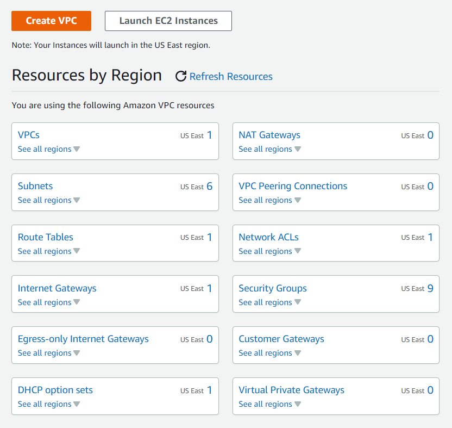The image size is (452, 428).
Task: Open the Subnets resource link
Action: (x=35, y=186)
